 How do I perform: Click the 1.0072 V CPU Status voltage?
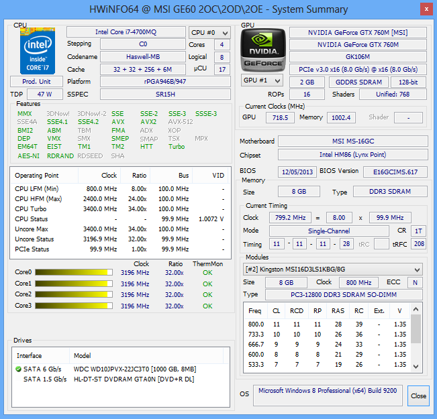pos(211,219)
